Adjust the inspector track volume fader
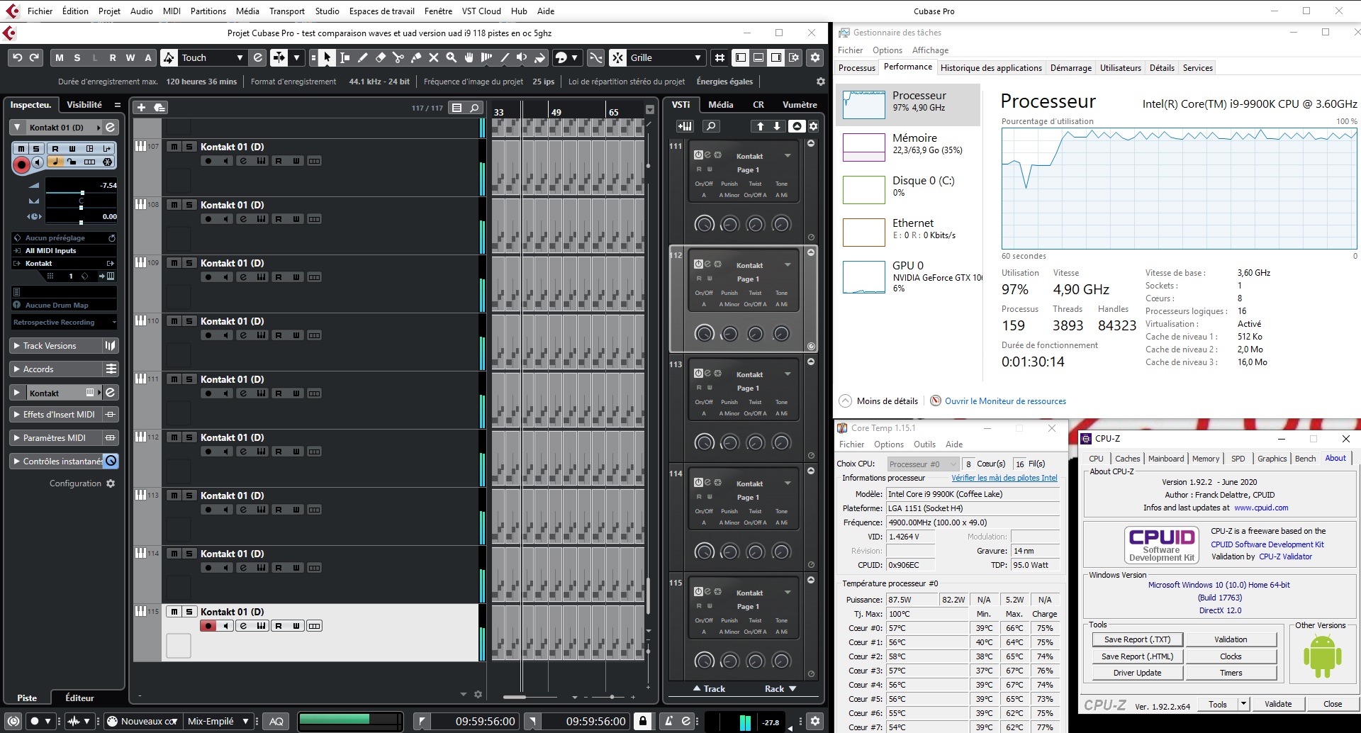 (x=82, y=193)
